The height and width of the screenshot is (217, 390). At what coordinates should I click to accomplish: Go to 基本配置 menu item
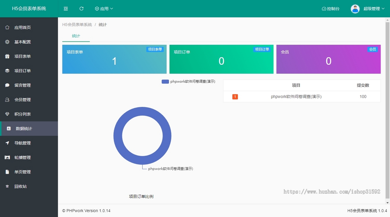pyautogui.click(x=29, y=42)
